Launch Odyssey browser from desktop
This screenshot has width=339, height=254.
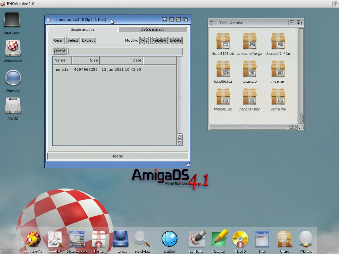pyautogui.click(x=13, y=79)
